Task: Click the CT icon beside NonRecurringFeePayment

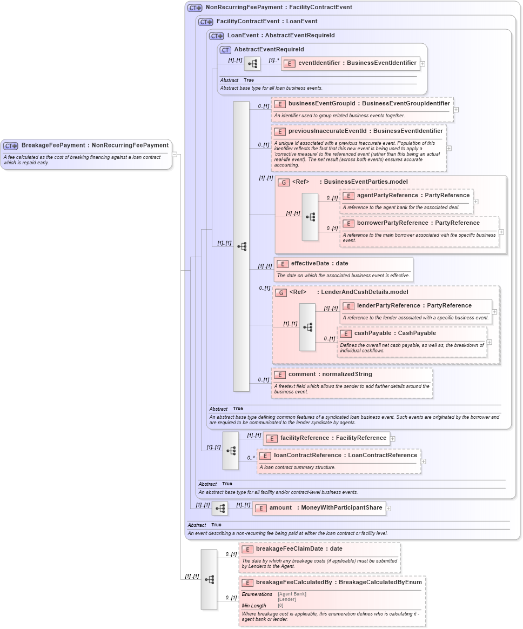Action: coord(196,8)
